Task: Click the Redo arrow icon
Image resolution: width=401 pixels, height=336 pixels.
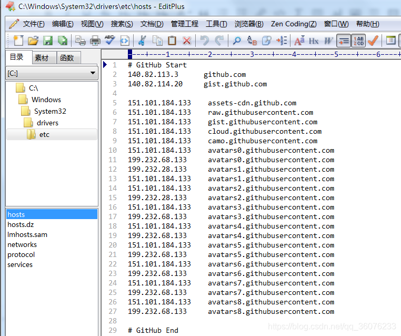Action: [x=219, y=41]
